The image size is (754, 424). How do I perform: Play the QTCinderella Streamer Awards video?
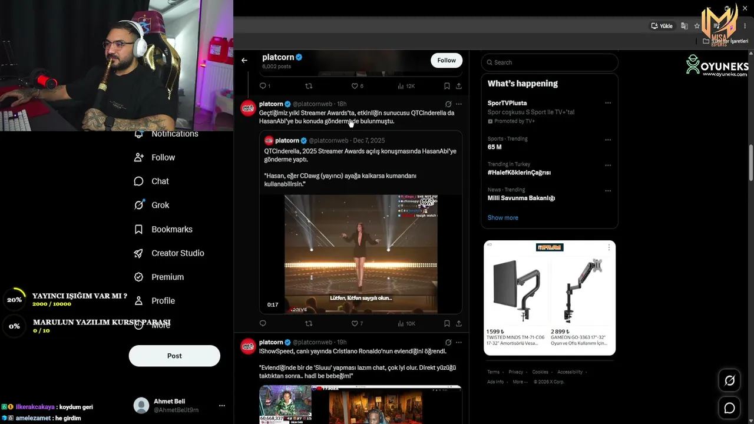[x=361, y=254]
